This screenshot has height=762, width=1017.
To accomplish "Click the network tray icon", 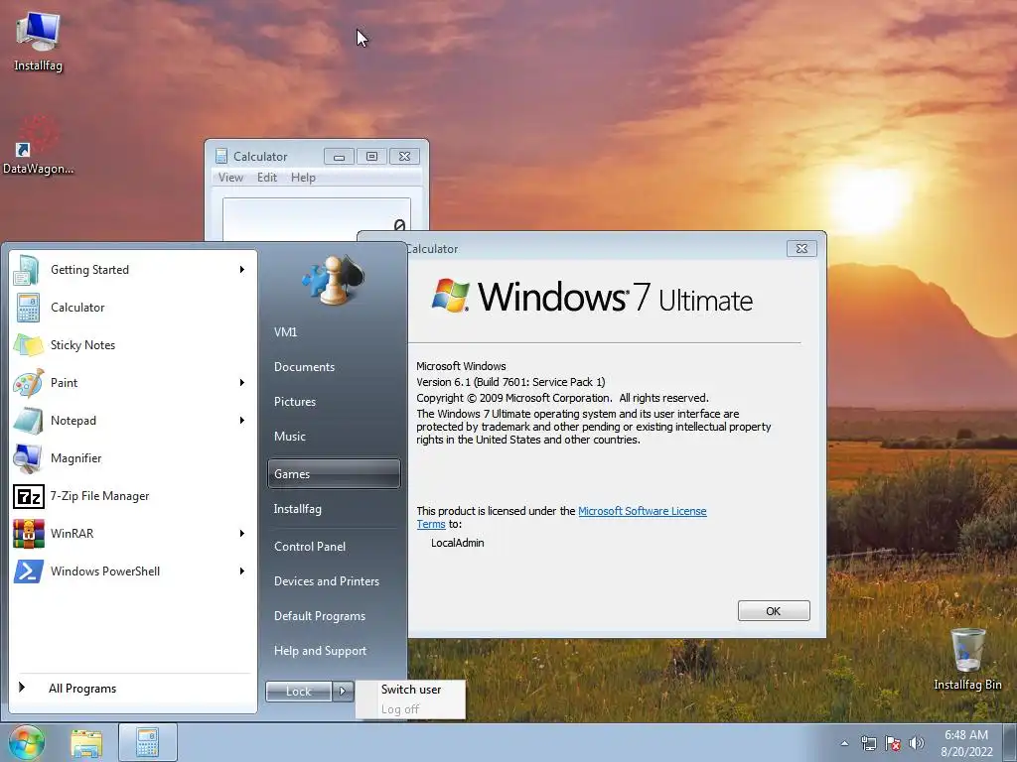I will (x=868, y=743).
